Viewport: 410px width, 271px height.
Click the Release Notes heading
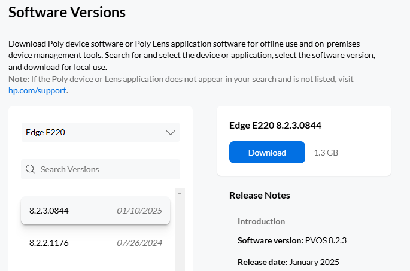pos(259,196)
